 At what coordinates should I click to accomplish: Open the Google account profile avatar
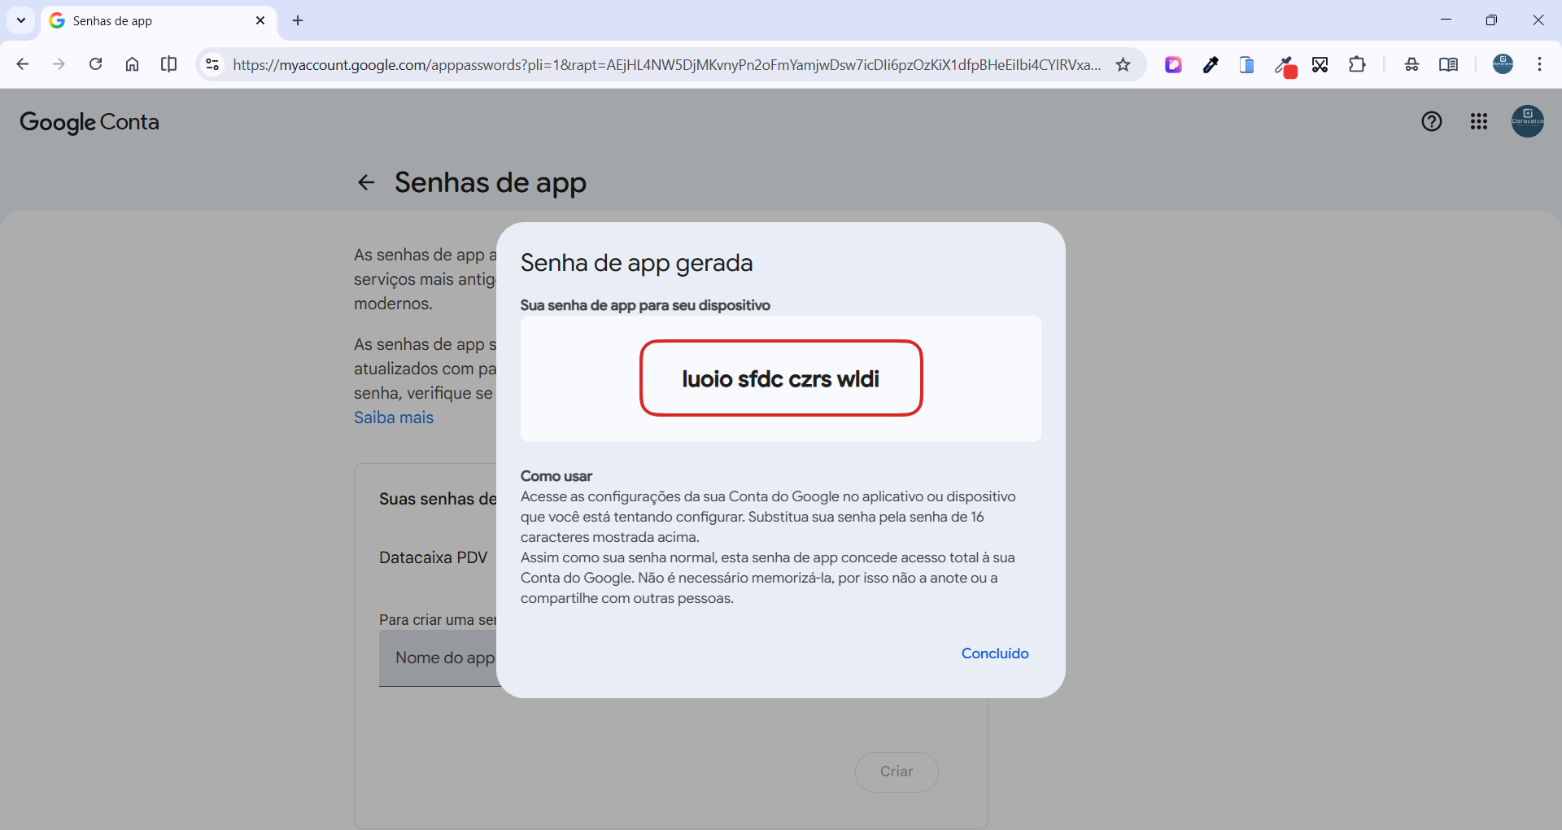click(x=1527, y=121)
